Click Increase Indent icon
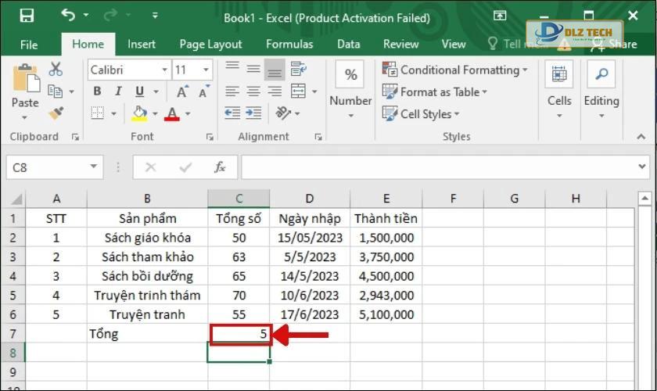 [253, 113]
